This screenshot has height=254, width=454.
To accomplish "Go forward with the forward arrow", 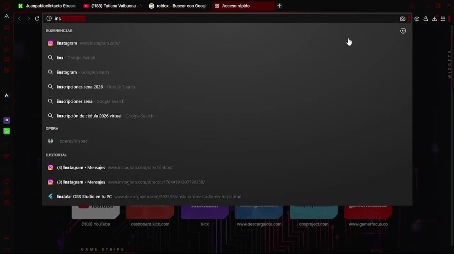I will tap(29, 19).
